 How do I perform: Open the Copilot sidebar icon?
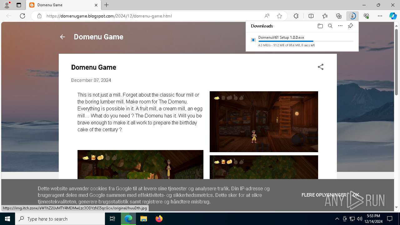(x=393, y=16)
